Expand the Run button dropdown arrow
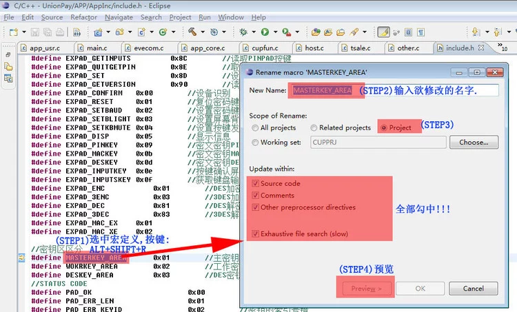The height and width of the screenshot is (312, 517). (x=274, y=32)
